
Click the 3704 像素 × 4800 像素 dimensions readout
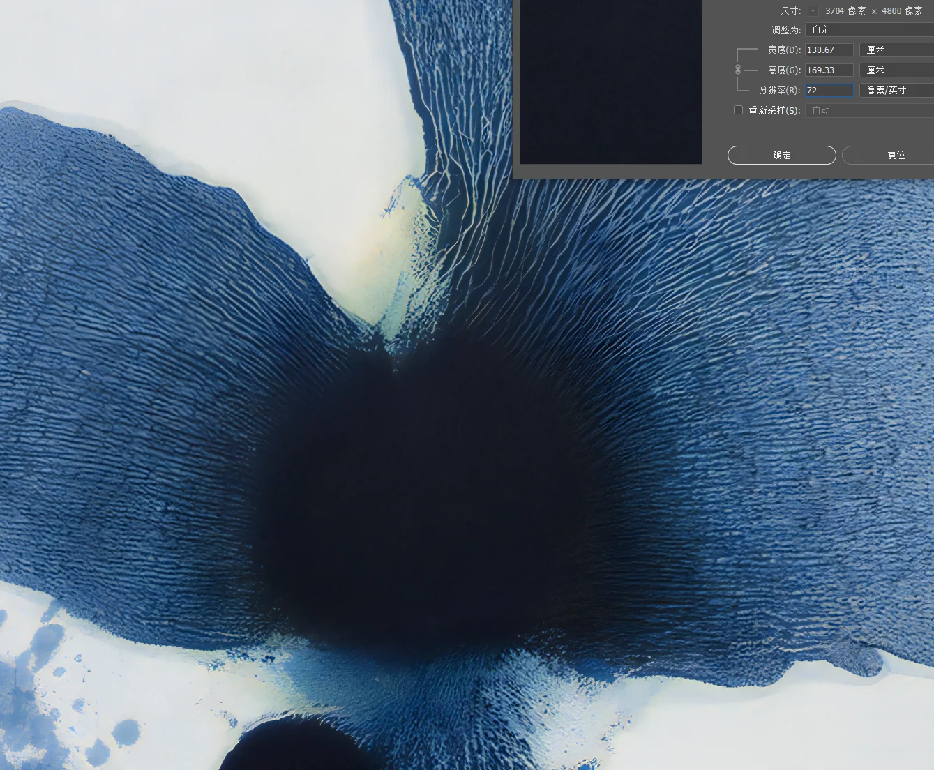(x=873, y=11)
